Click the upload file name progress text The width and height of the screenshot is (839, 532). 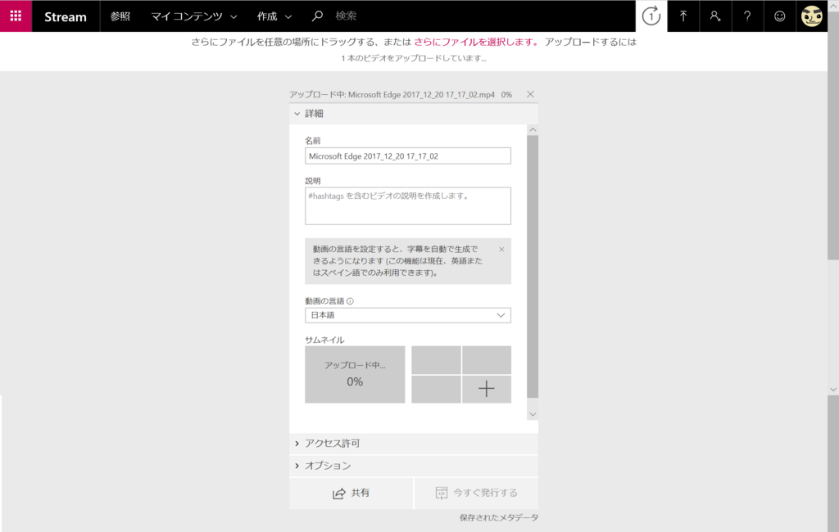coord(401,95)
